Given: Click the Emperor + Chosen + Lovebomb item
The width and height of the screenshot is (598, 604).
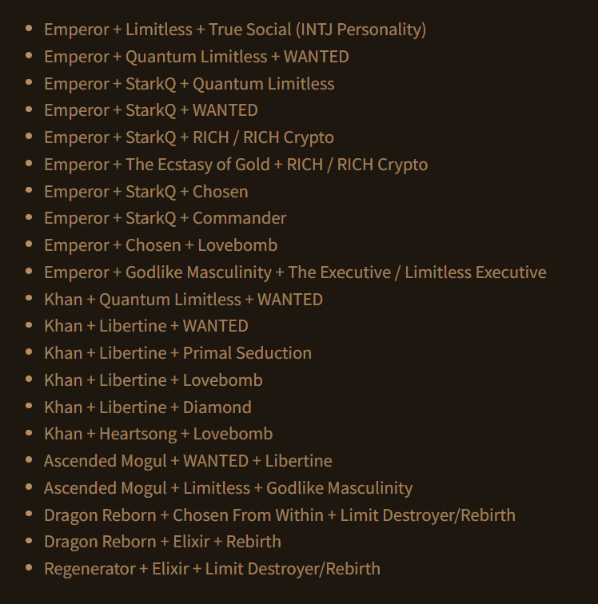Looking at the screenshot, I should 161,245.
